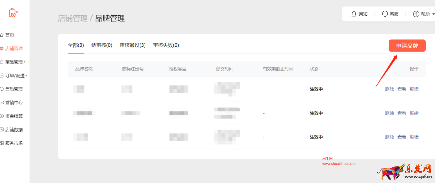This screenshot has width=435, height=183.
Task: Click the shop logo icon at top left
Action: (x=13, y=13)
